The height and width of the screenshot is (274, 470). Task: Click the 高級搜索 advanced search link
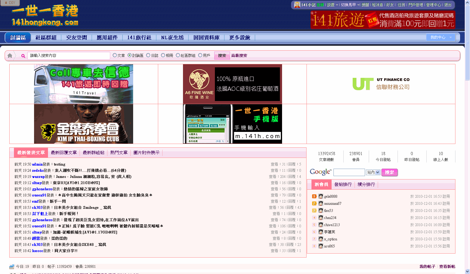(239, 56)
